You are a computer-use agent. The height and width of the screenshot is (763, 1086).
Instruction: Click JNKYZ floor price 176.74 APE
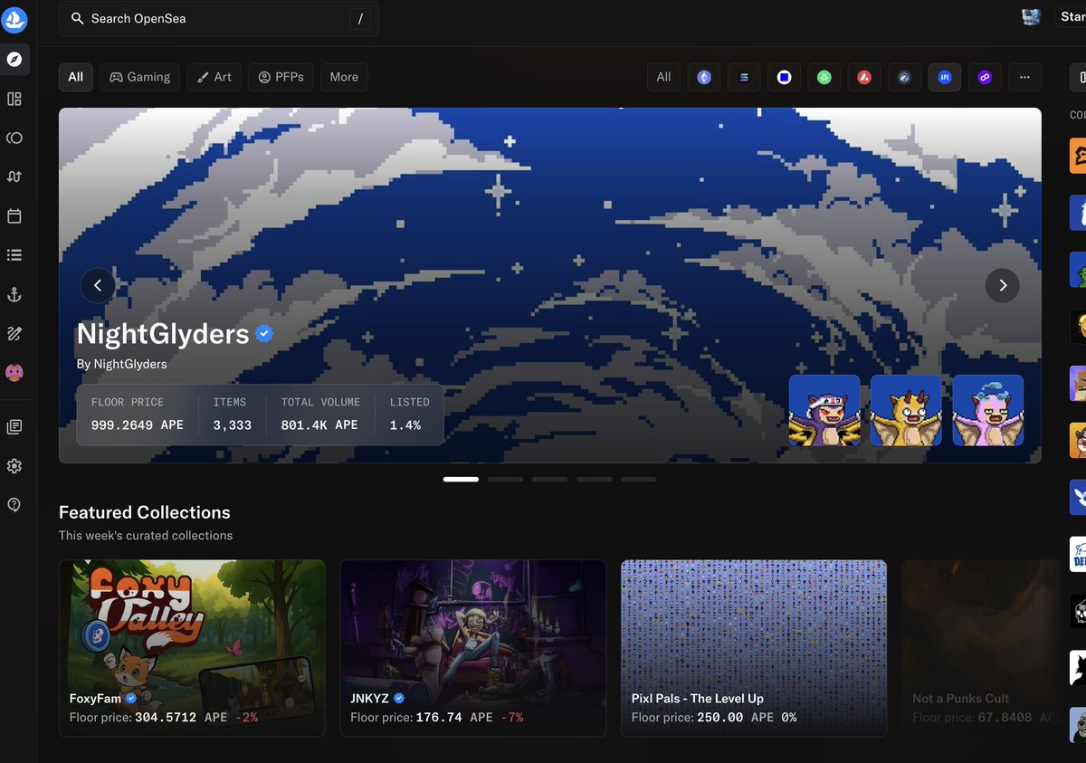pos(454,717)
